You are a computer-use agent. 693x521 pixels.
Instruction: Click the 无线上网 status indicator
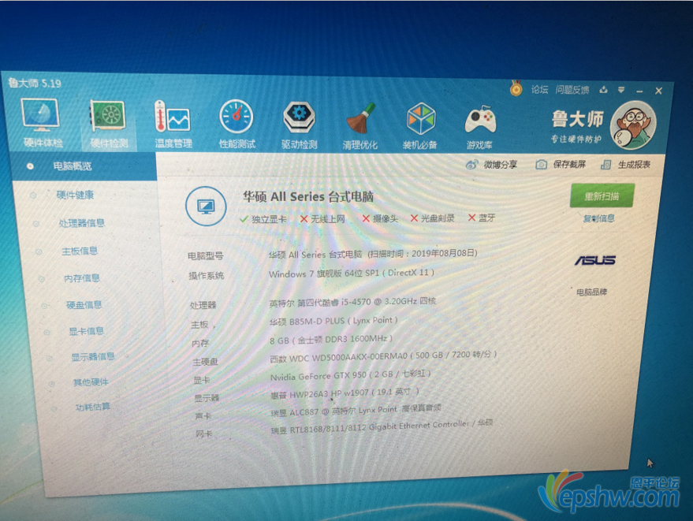(322, 219)
